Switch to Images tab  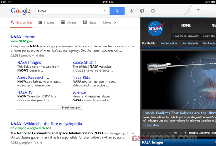click(x=46, y=22)
